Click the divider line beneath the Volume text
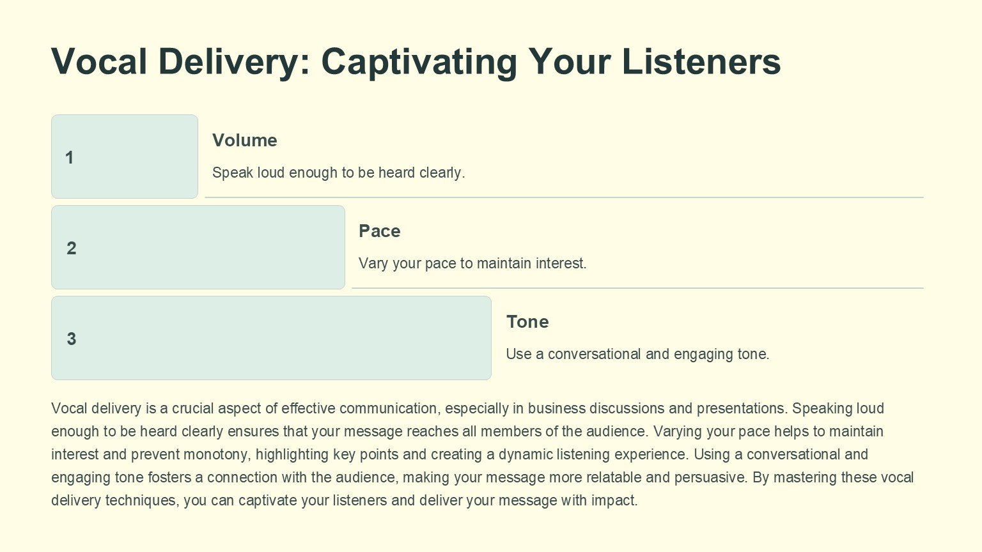This screenshot has height=552, width=982. [564, 197]
